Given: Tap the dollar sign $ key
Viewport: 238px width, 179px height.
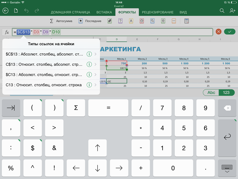Looking at the screenshot, I should (33, 148).
